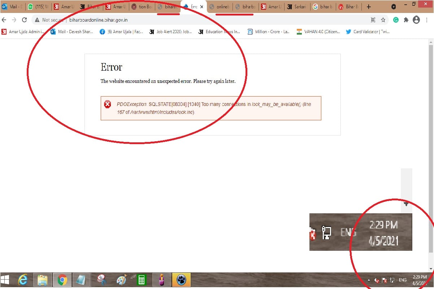Click the tab search dropdown icon
The width and height of the screenshot is (434, 289).
(394, 6)
